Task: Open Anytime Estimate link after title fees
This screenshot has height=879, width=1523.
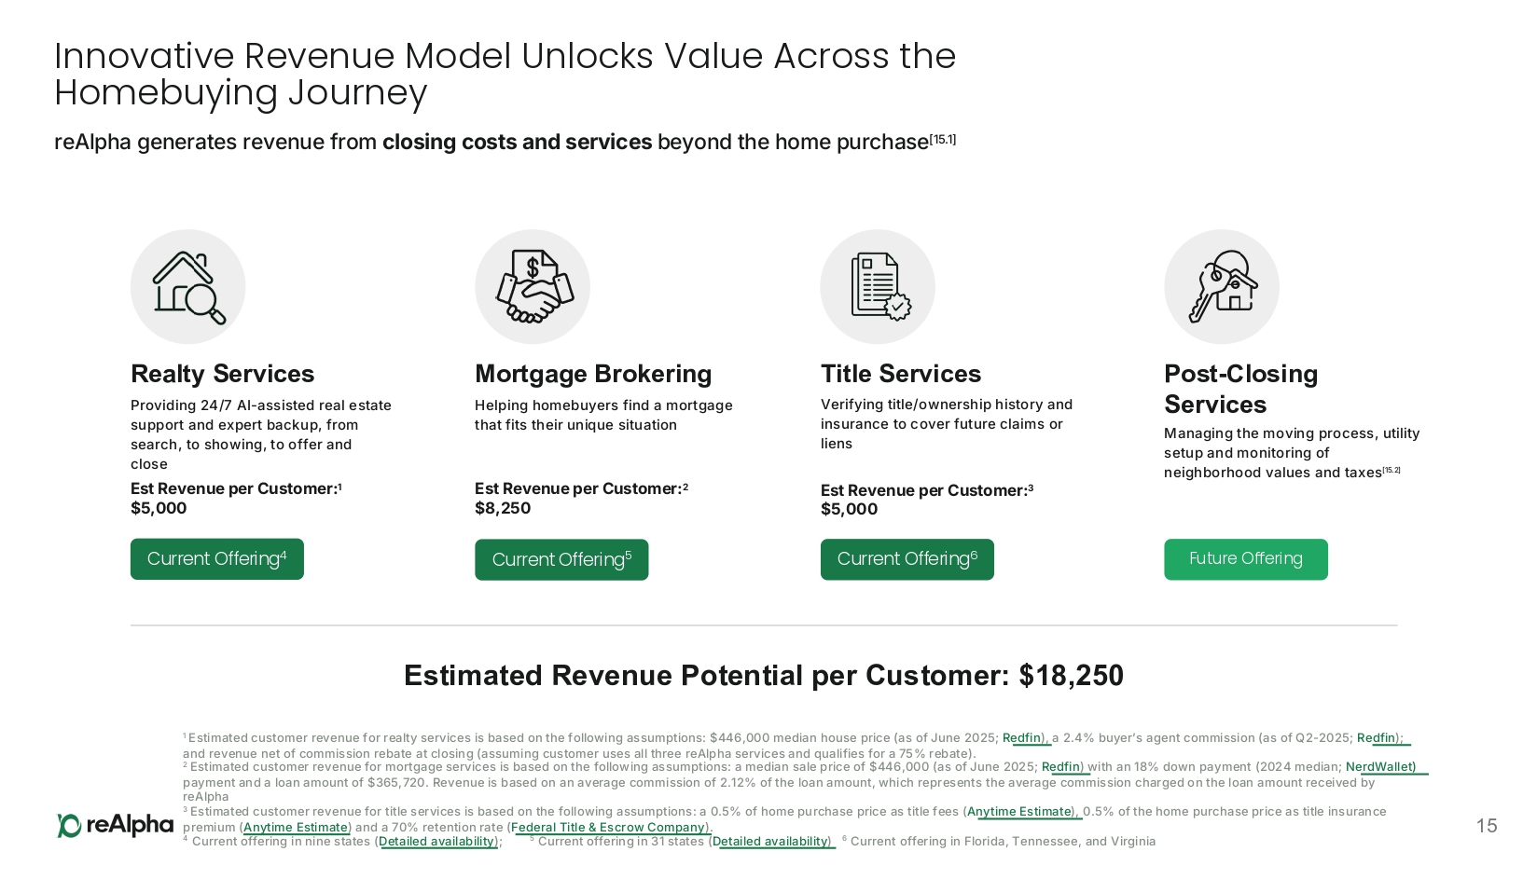Action: pos(1020,812)
